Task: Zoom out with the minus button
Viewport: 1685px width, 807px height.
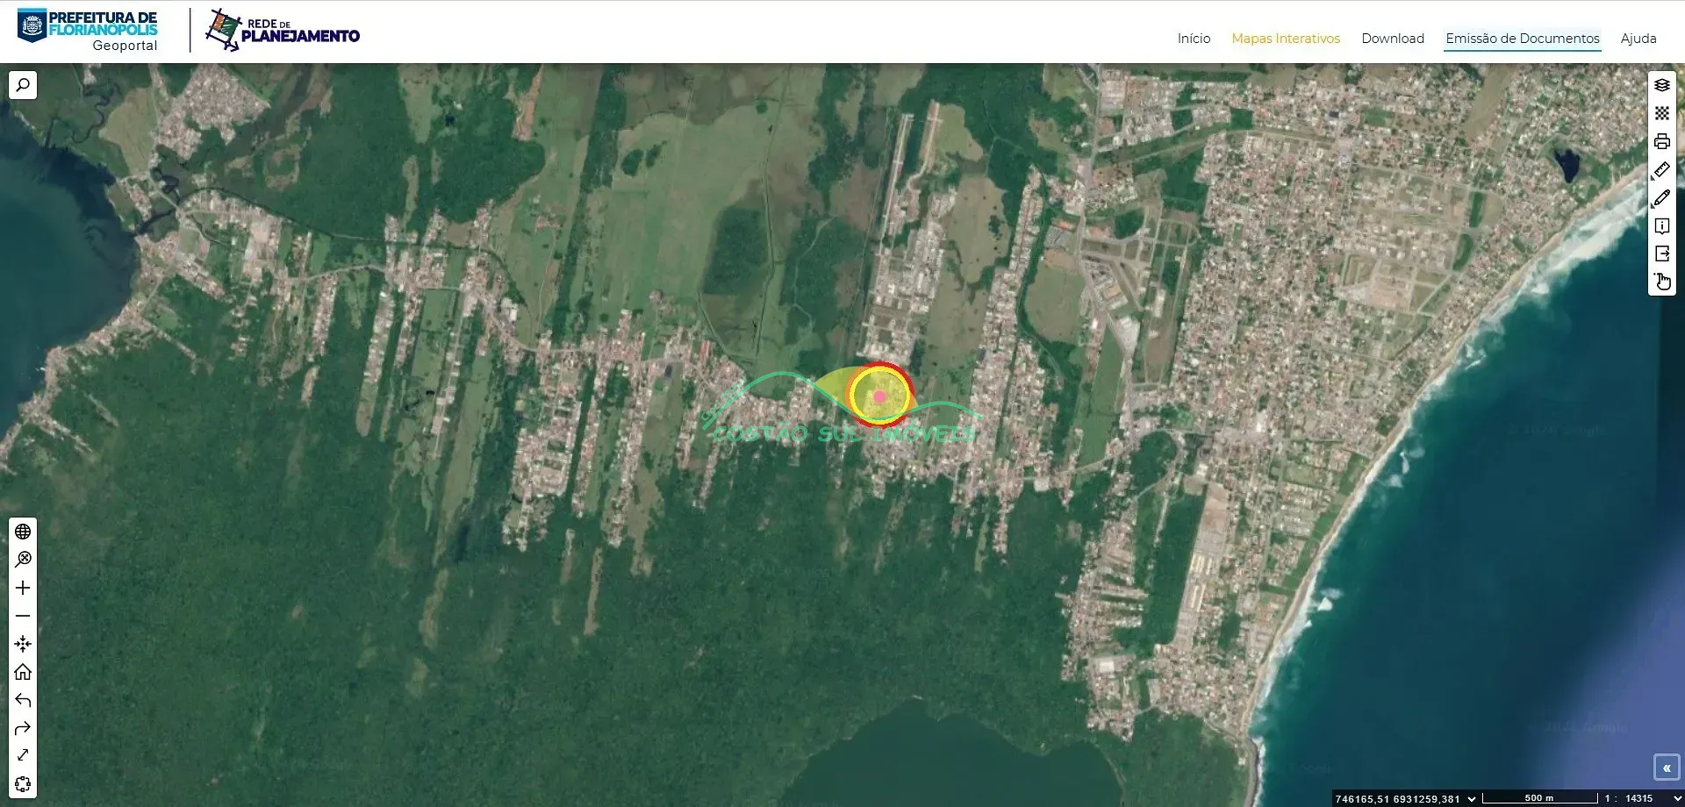Action: pos(23,616)
